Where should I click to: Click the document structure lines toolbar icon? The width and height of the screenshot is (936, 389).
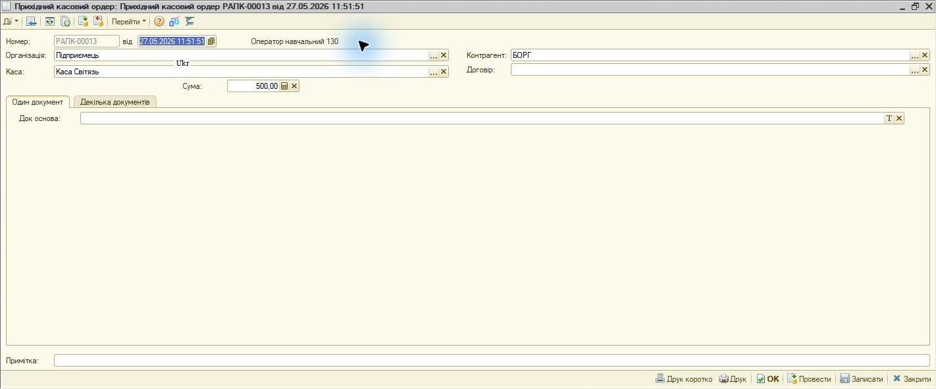[190, 22]
